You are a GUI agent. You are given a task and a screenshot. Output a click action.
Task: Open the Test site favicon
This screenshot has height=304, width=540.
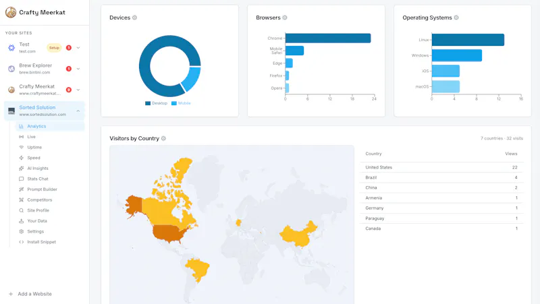[11, 48]
